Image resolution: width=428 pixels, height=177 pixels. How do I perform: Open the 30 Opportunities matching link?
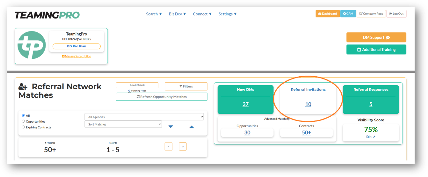click(247, 133)
